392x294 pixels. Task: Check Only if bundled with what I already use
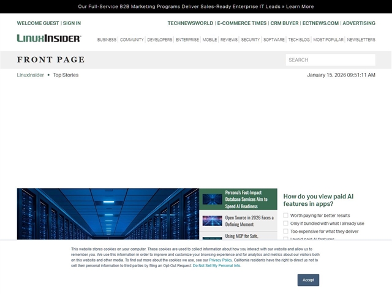[x=286, y=223]
